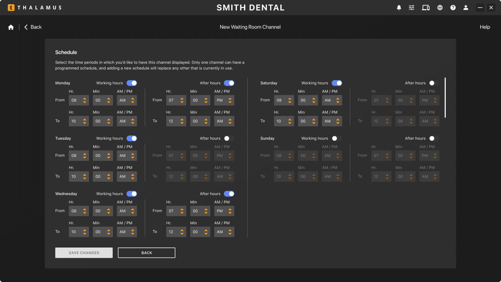This screenshot has height=282, width=501.
Task: Open the notifications bell
Action: coord(399,7)
